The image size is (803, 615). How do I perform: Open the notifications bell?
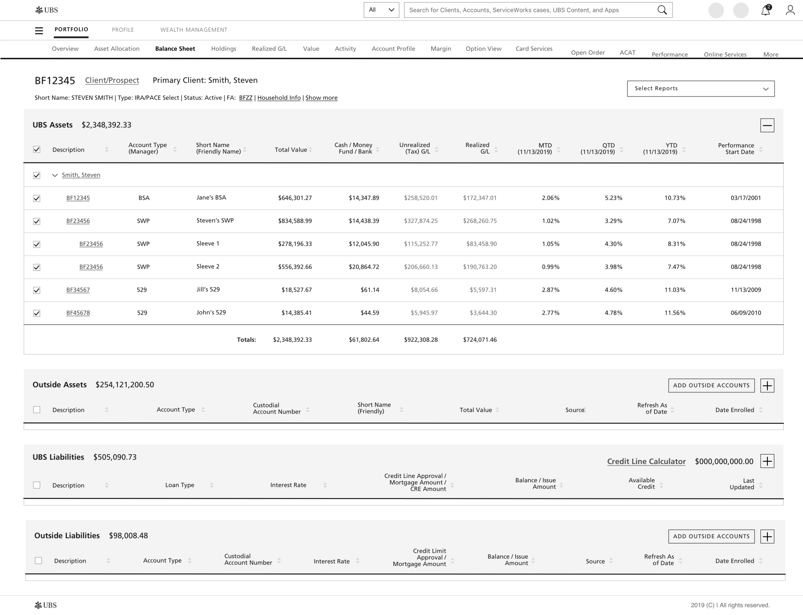point(765,10)
